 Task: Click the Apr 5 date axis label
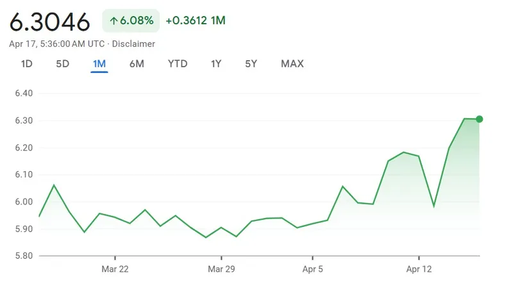(313, 269)
